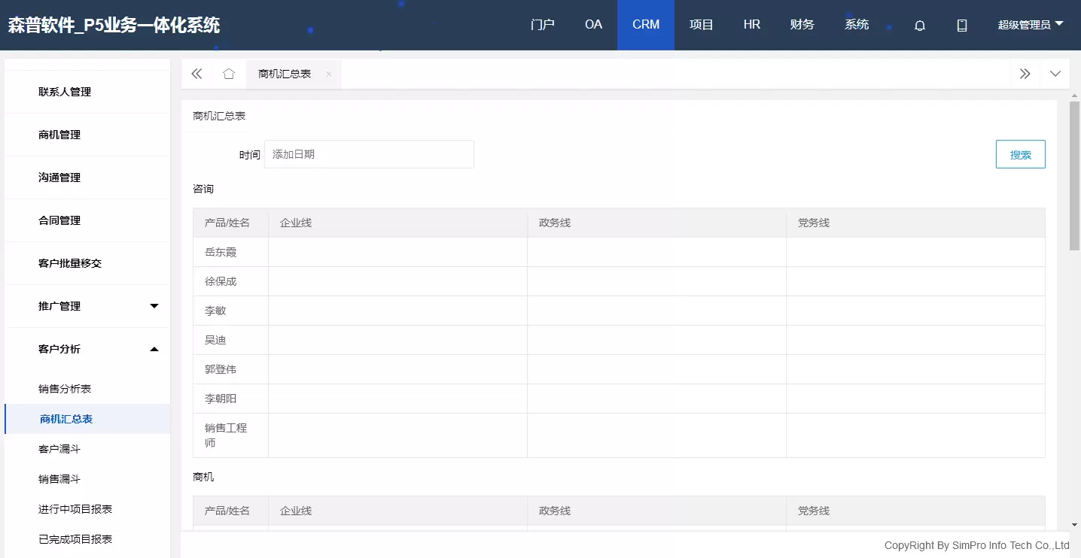
Task: Open the 超级管理员 user dropdown
Action: pyautogui.click(x=1030, y=25)
